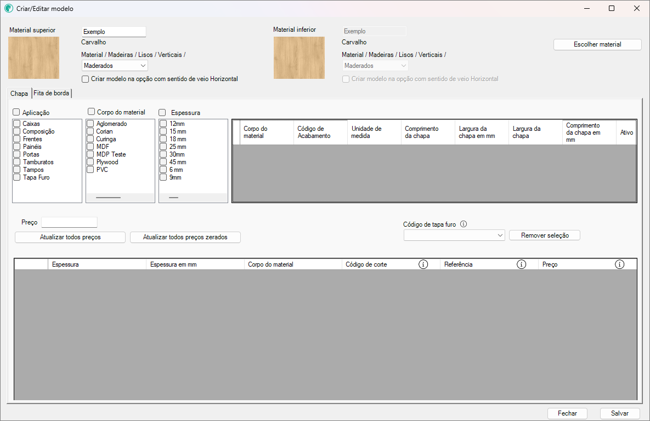
Task: Check the MDF body material checkbox
Action: point(91,147)
